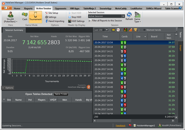185x130 pixels.
Task: Select Tournament game mode trophy
Action: coord(35,17)
